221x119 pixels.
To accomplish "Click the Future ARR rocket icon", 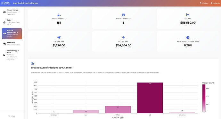I will pos(59,37).
